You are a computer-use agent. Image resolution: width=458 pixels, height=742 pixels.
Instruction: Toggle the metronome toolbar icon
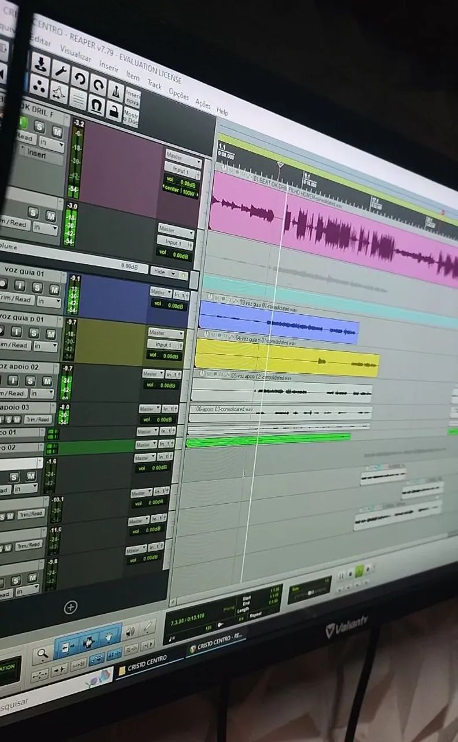coord(116,92)
